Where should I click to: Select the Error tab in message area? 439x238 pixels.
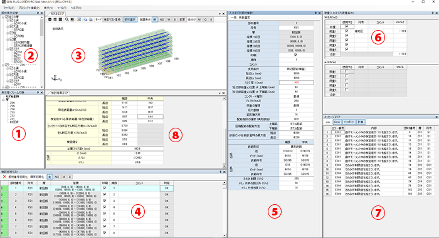pos(337,122)
